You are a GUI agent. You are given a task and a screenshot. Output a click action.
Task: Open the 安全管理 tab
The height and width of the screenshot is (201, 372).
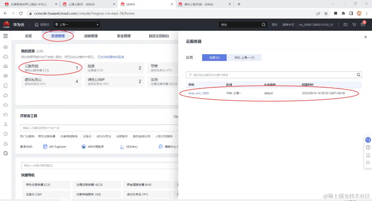(x=124, y=36)
